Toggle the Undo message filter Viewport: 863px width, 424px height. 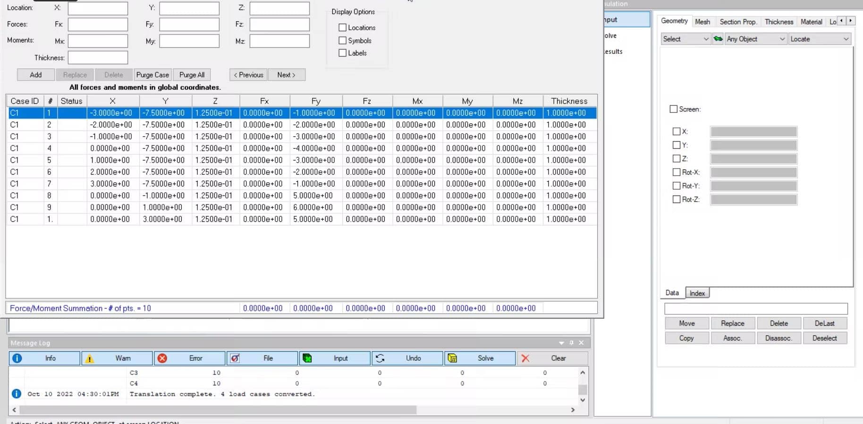pyautogui.click(x=407, y=358)
